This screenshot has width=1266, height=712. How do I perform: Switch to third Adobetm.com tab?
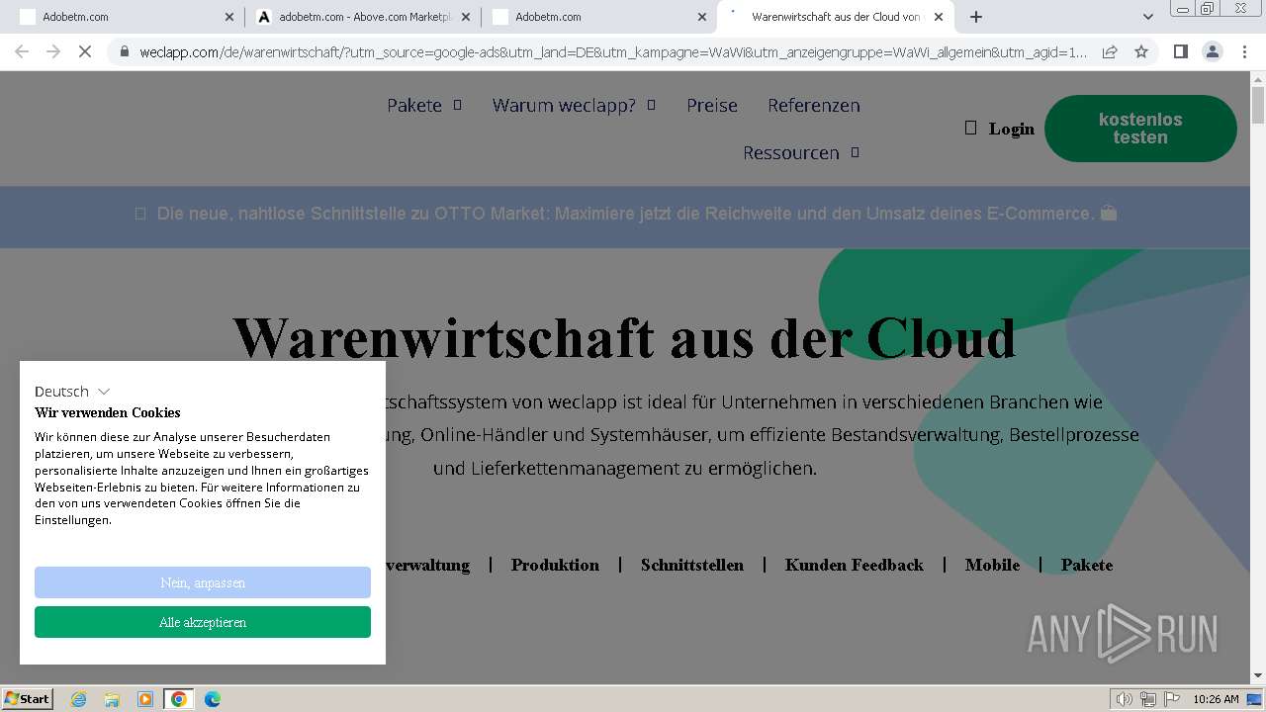[x=599, y=17]
